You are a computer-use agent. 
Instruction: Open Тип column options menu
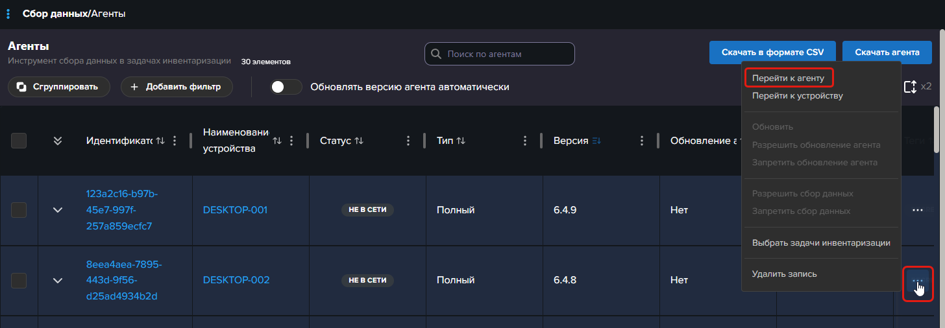[525, 141]
